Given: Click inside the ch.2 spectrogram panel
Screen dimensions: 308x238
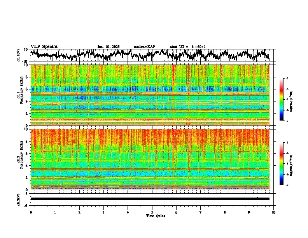Looking at the screenshot, I should click(150, 159).
